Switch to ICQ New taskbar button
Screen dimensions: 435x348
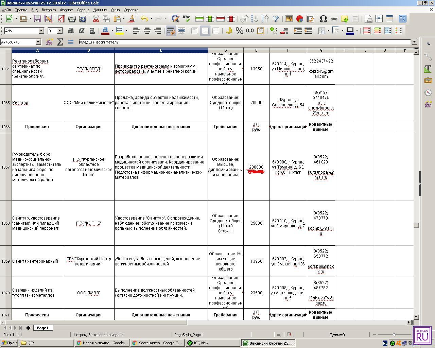[x=213, y=343]
